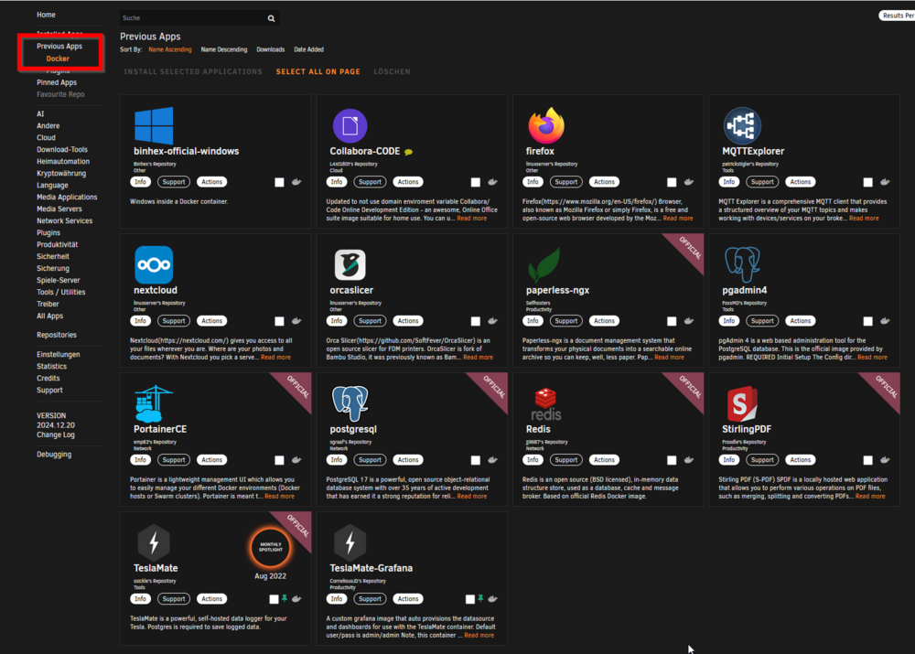
Task: Check the paperless-ngx checkbox
Action: pos(672,321)
